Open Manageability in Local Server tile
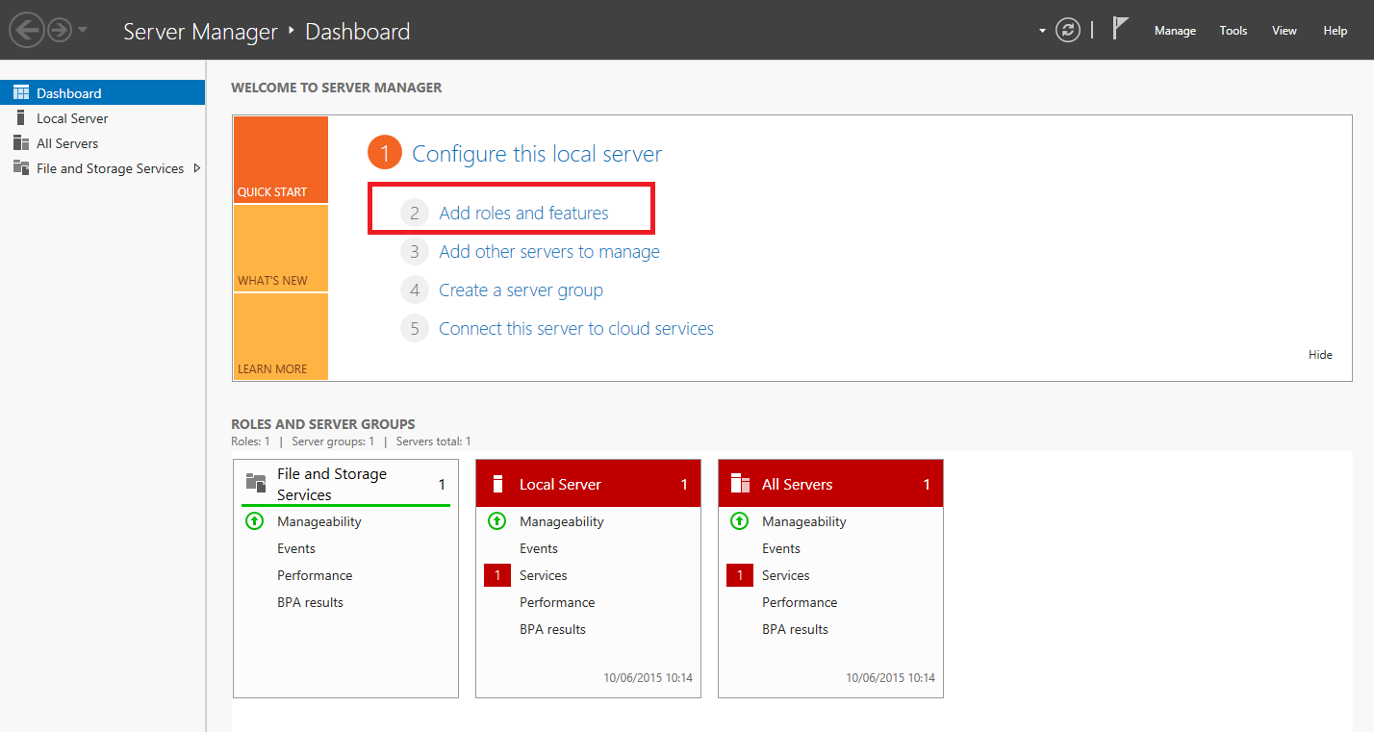The height and width of the screenshot is (732, 1374). [562, 521]
